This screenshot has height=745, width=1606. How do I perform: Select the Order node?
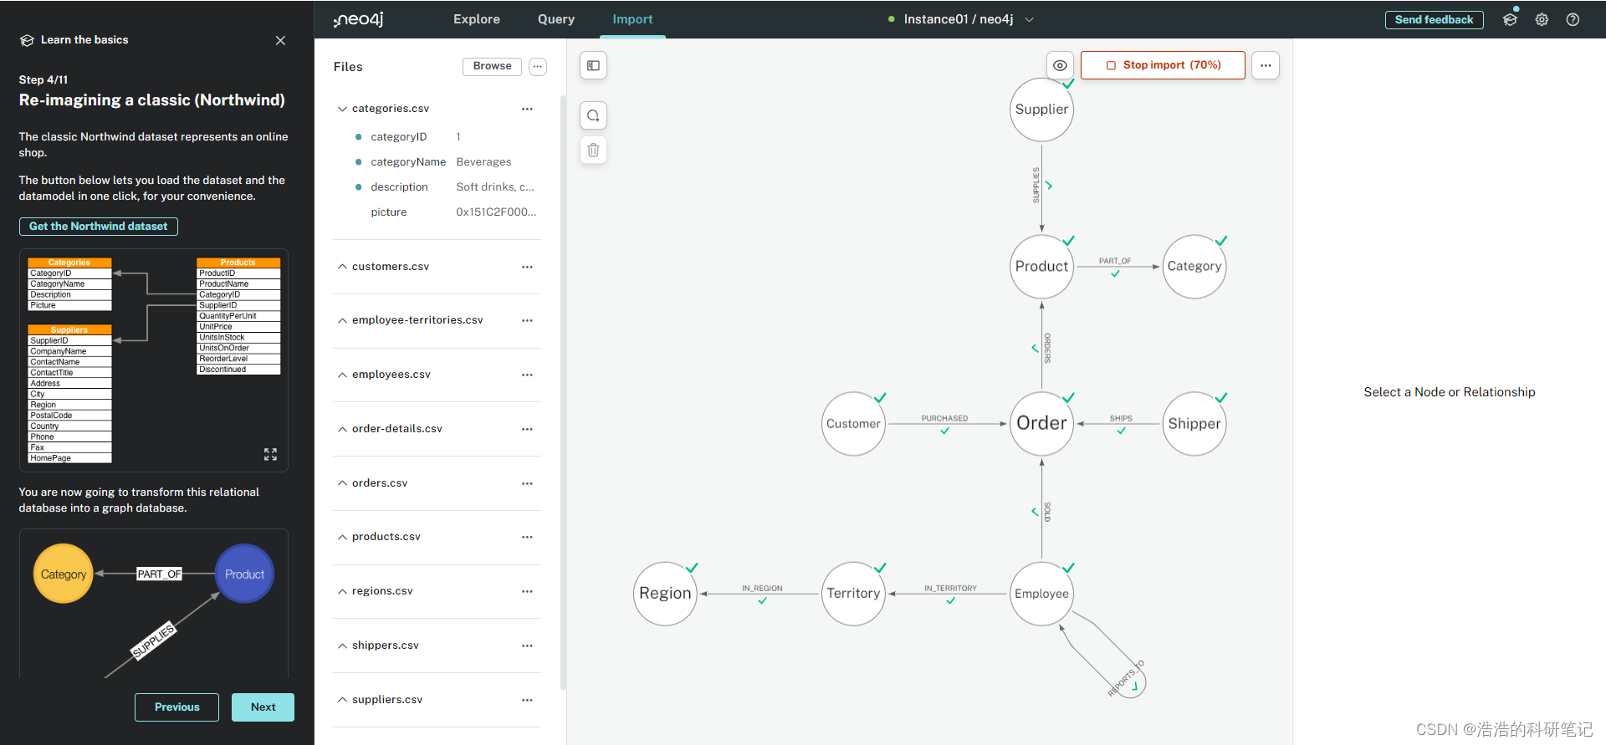pyautogui.click(x=1041, y=424)
